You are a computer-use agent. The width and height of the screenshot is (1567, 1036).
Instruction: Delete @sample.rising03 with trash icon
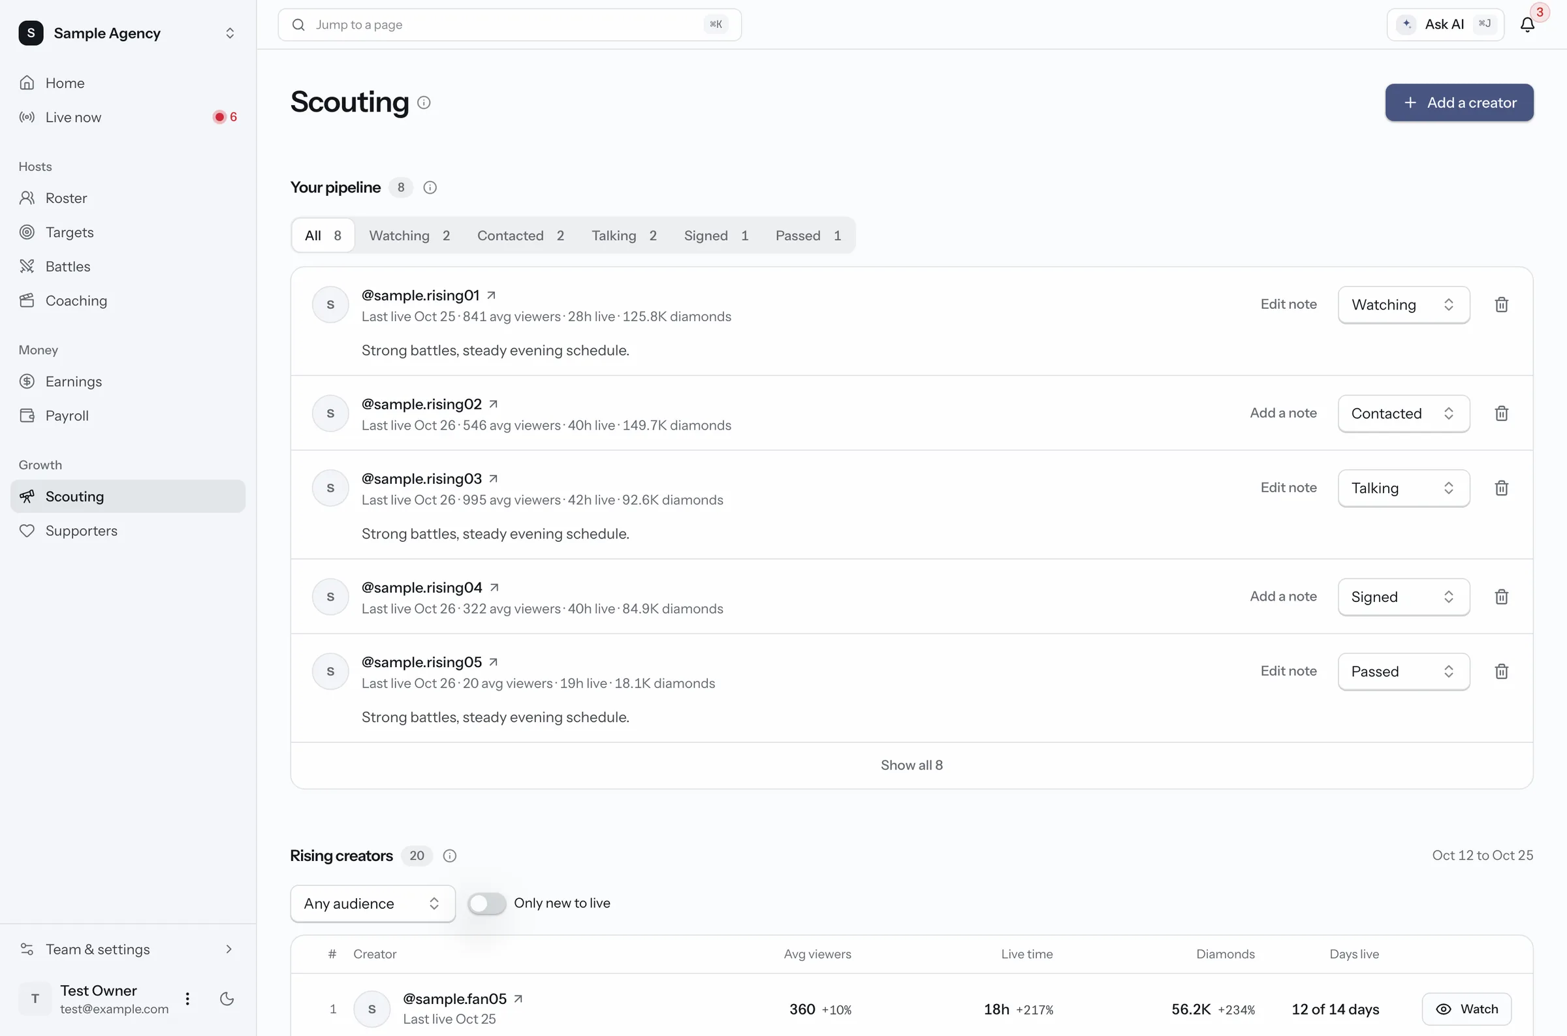1501,488
